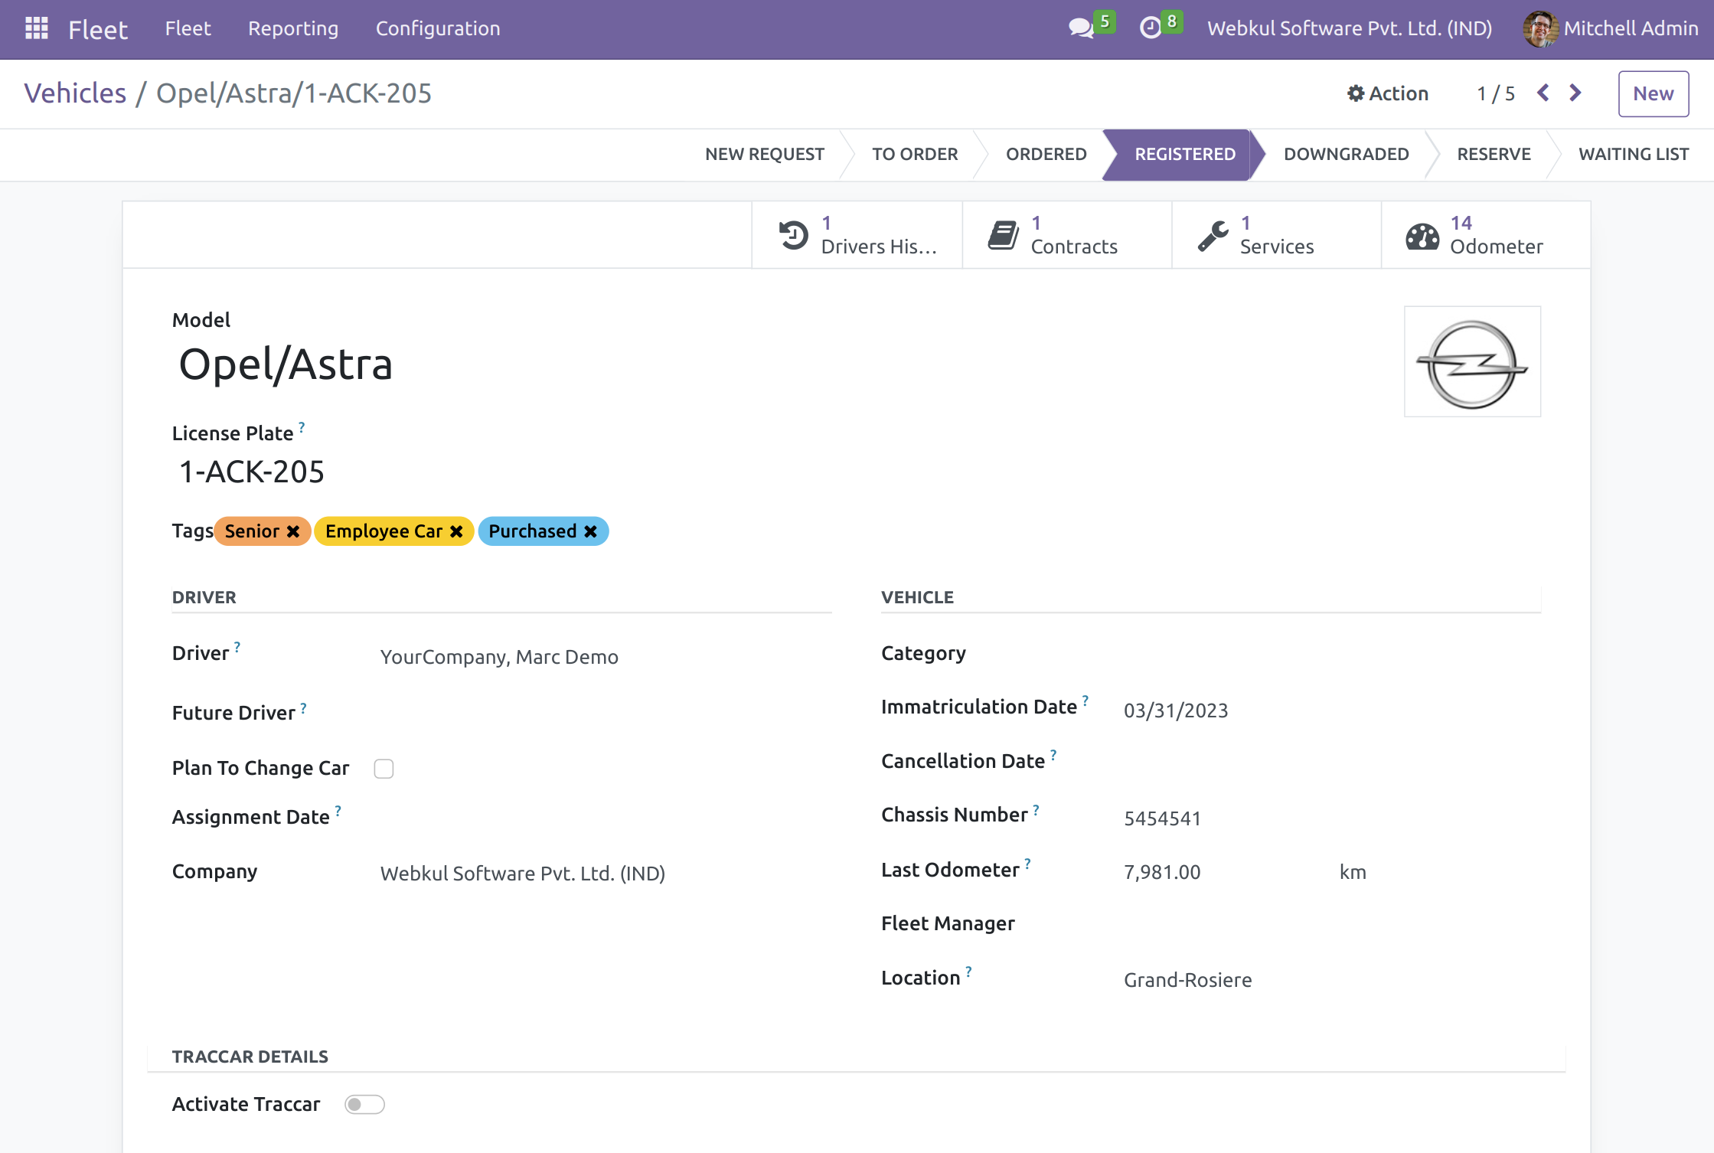Open the Action dropdown menu
Screen dimensions: 1714x1153
[1387, 93]
